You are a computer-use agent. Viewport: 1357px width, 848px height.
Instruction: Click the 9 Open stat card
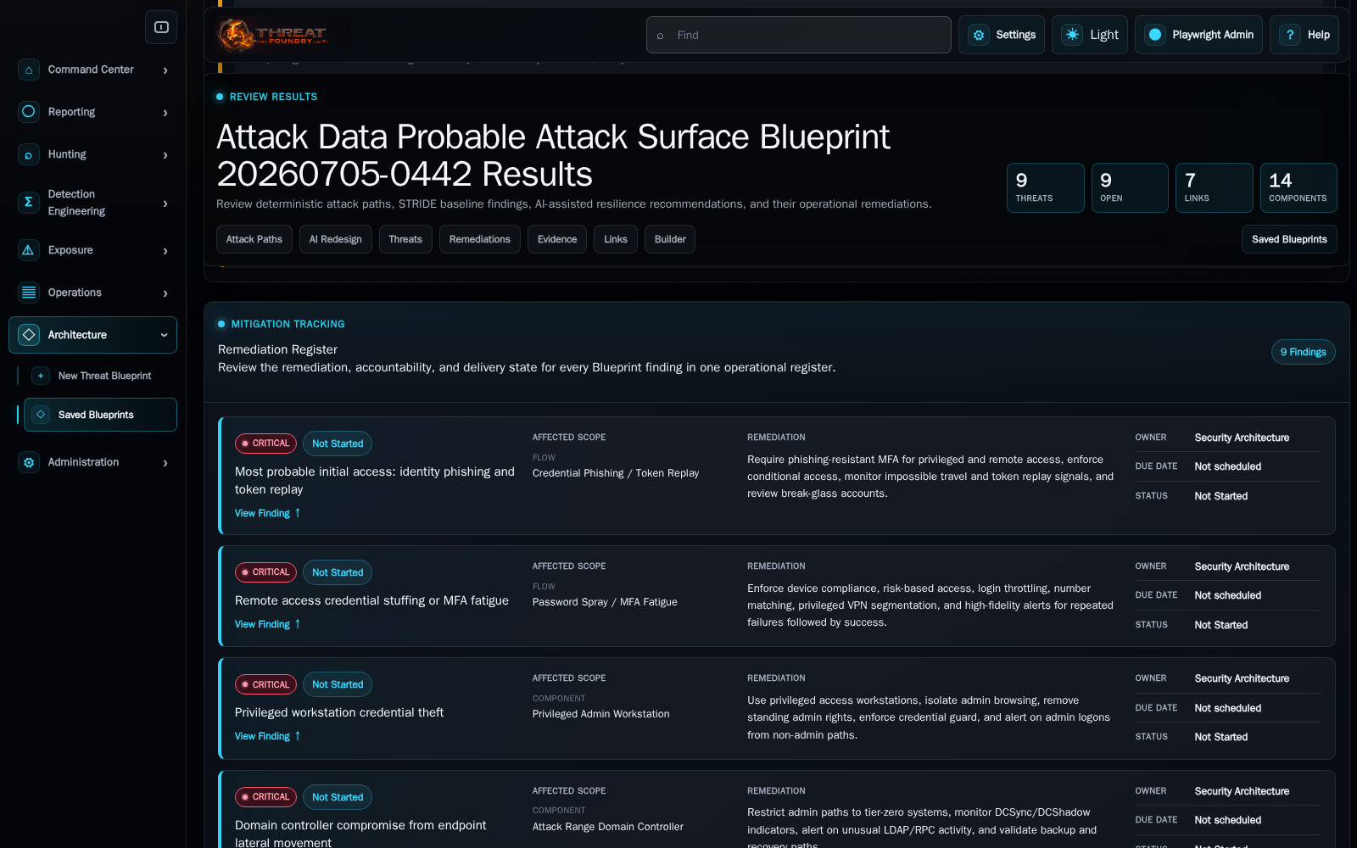coord(1130,187)
